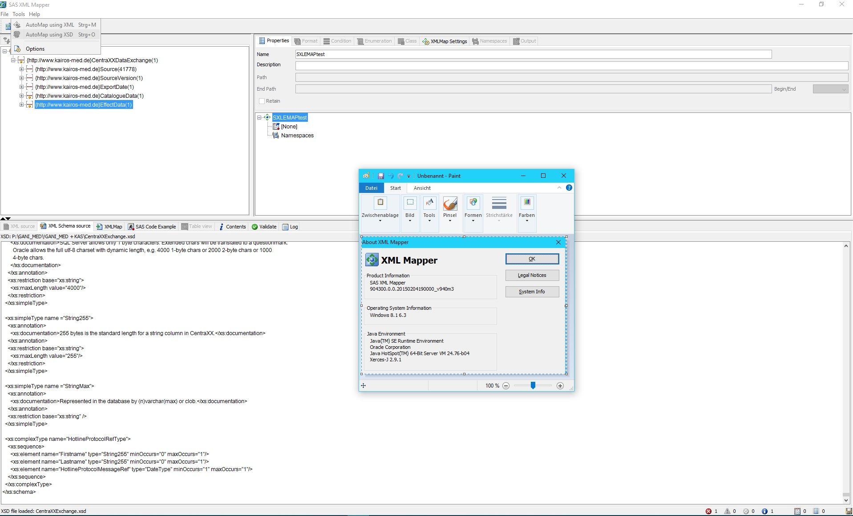Click the AutoMap using XML gear icon
Image resolution: width=853 pixels, height=516 pixels.
(17, 25)
